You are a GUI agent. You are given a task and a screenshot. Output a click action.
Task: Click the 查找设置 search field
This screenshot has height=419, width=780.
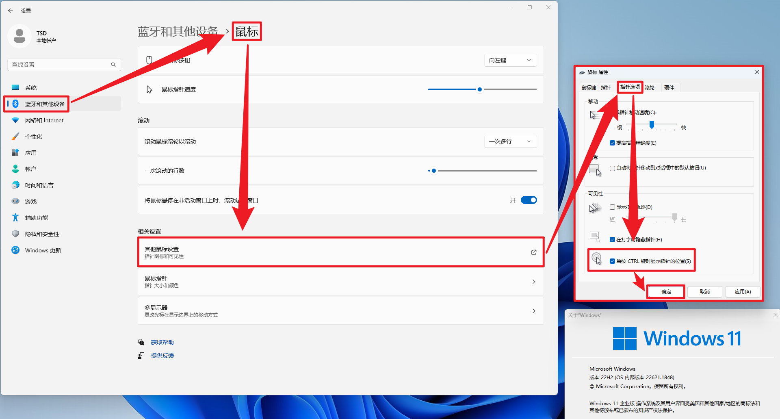pyautogui.click(x=64, y=65)
